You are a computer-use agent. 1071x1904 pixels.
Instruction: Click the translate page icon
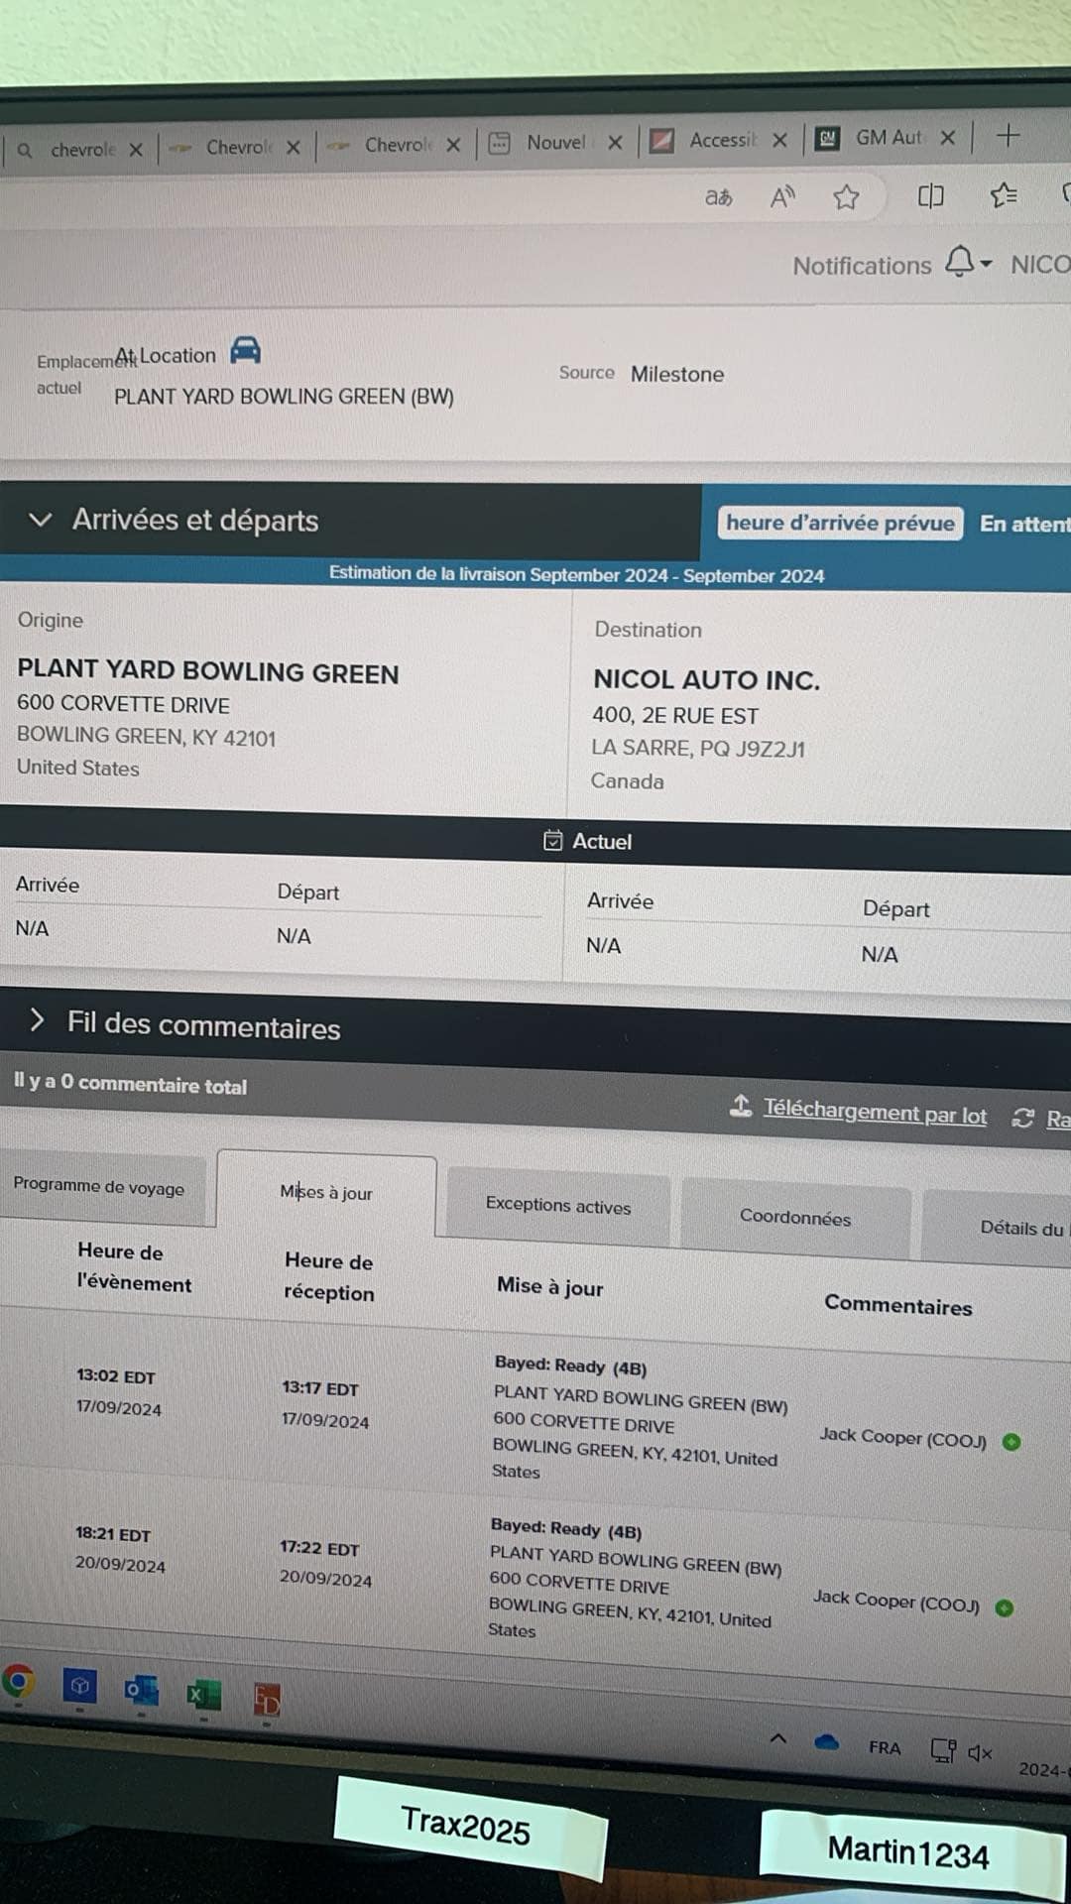tap(718, 197)
